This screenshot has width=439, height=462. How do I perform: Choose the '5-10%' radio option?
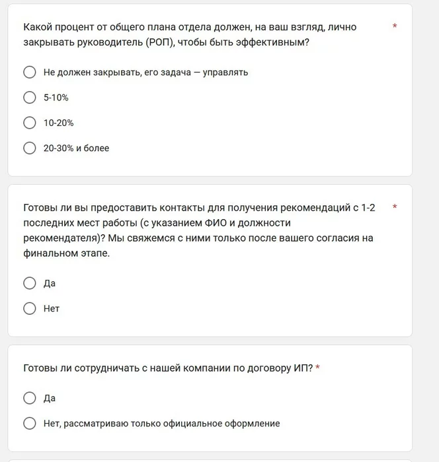tap(30, 98)
